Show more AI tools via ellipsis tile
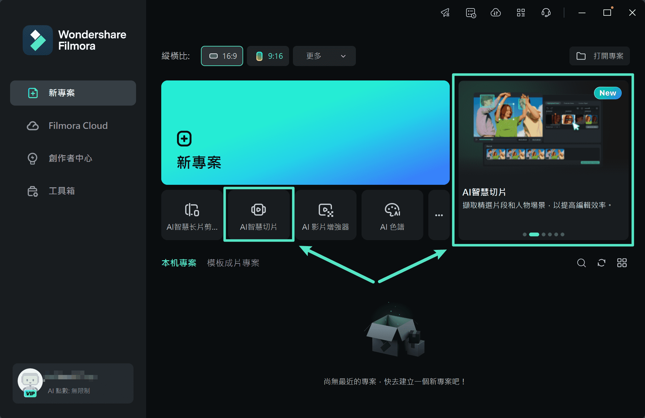 click(439, 215)
